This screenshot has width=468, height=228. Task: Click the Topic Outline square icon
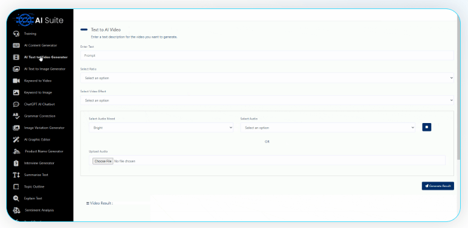tap(16, 186)
